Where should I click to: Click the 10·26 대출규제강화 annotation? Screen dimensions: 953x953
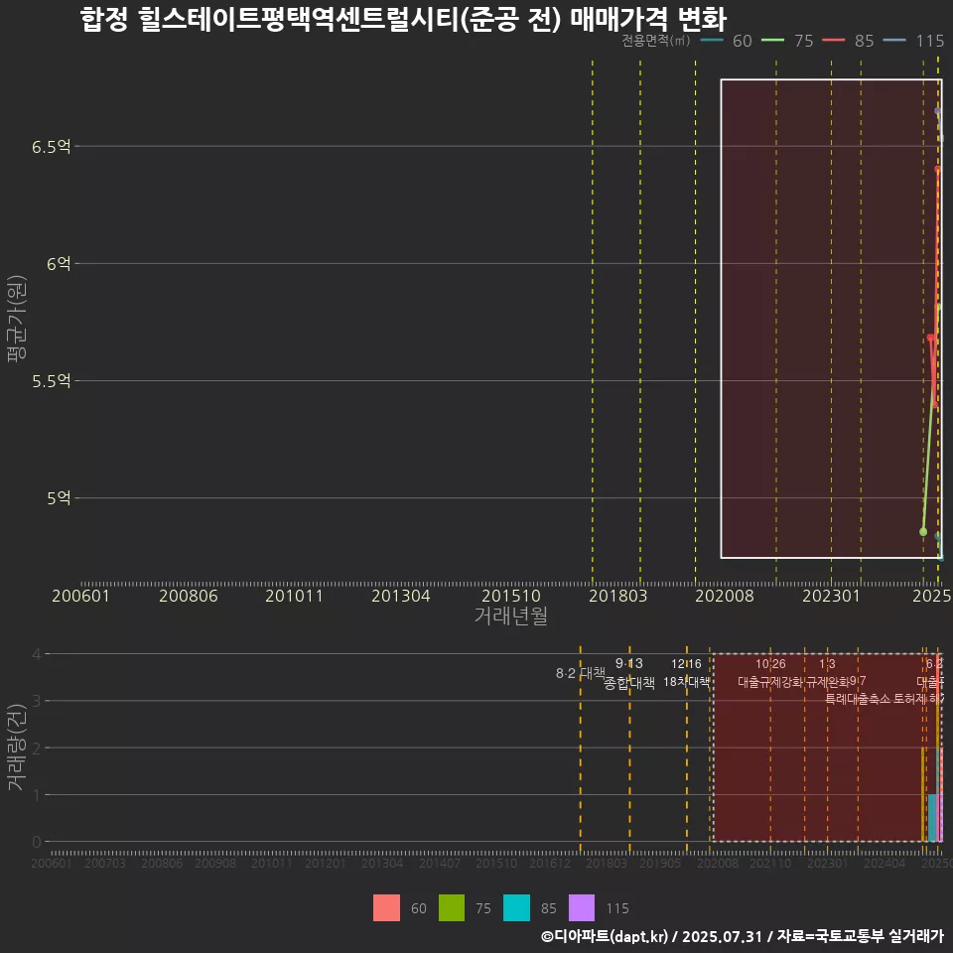click(770, 673)
